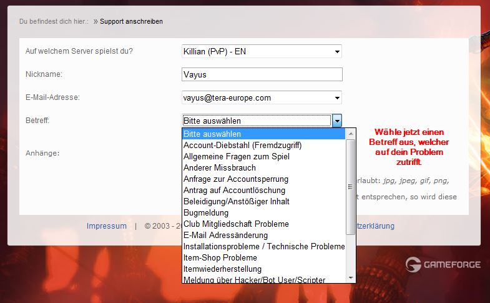Select 'Installationsprobleme / Technische Probleme'
490x303 pixels.
click(263, 246)
